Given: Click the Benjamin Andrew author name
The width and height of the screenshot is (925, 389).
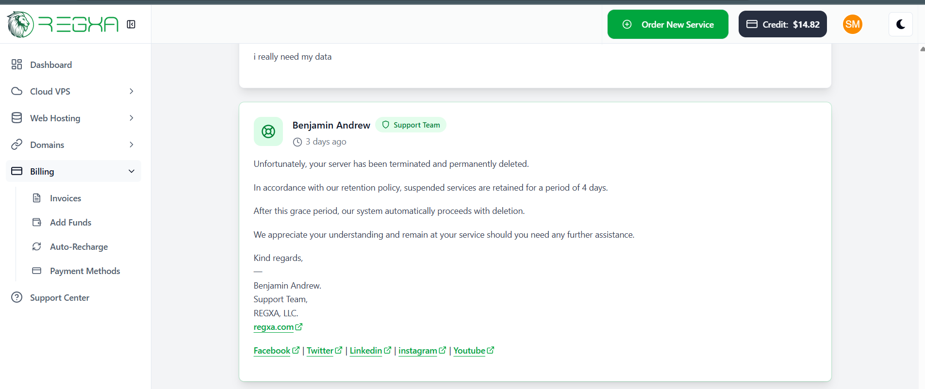Looking at the screenshot, I should pos(331,125).
